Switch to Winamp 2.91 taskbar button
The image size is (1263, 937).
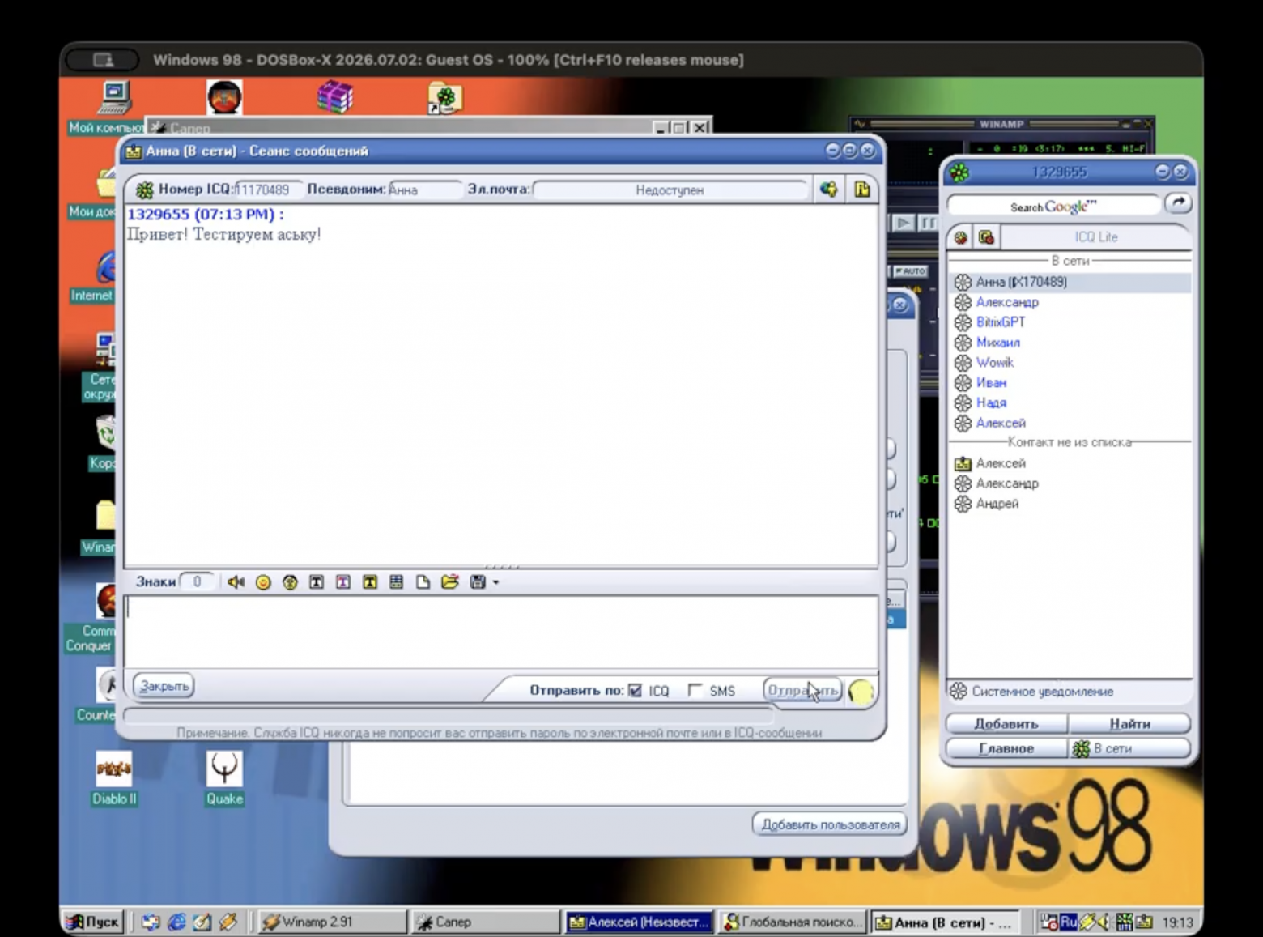[x=333, y=922]
